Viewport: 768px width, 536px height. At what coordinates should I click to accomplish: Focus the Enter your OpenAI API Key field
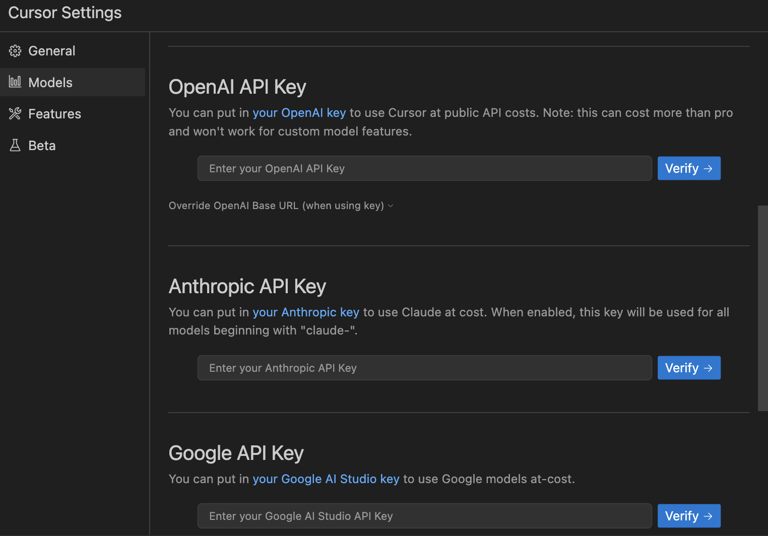tap(425, 168)
